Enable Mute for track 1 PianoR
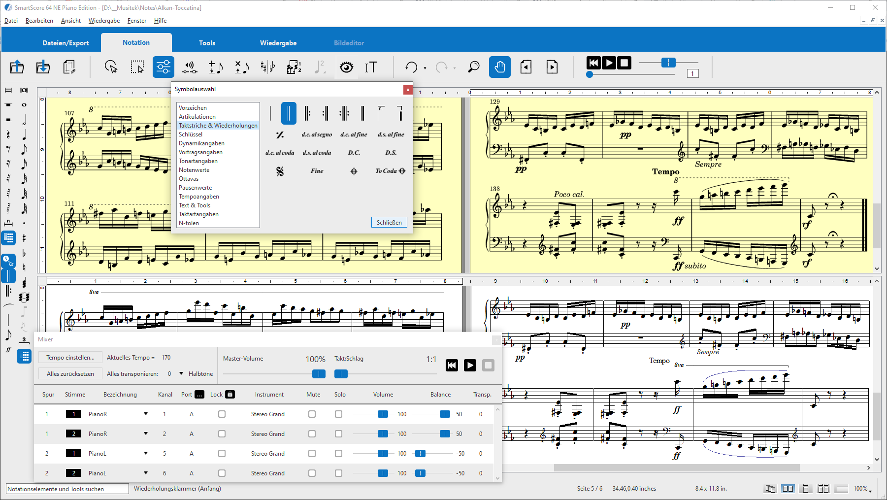Image resolution: width=887 pixels, height=500 pixels. coord(312,414)
